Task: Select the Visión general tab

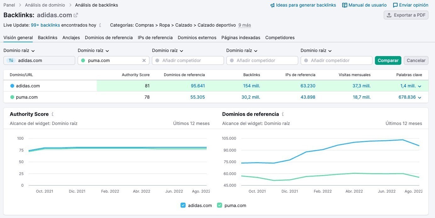Action: [x=18, y=38]
